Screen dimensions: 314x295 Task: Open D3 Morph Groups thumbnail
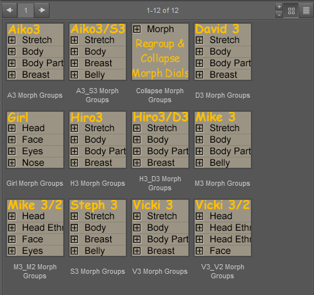(222, 52)
